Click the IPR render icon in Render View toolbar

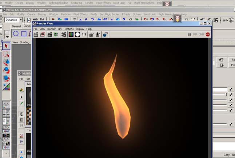point(50,35)
